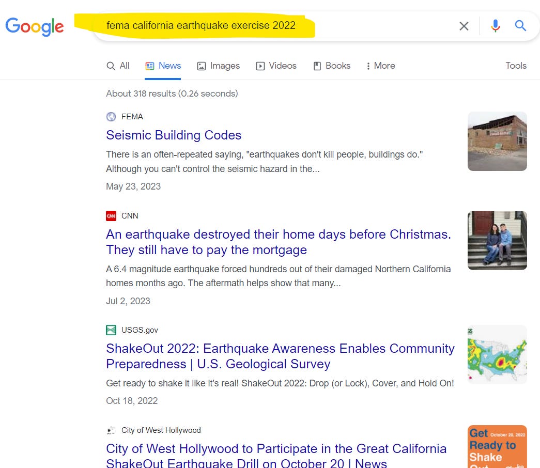Click the May 23, 2023 date

tap(133, 186)
